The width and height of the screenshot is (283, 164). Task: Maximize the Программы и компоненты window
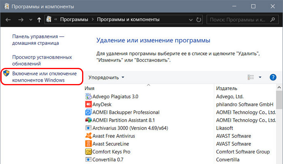click(x=253, y=6)
